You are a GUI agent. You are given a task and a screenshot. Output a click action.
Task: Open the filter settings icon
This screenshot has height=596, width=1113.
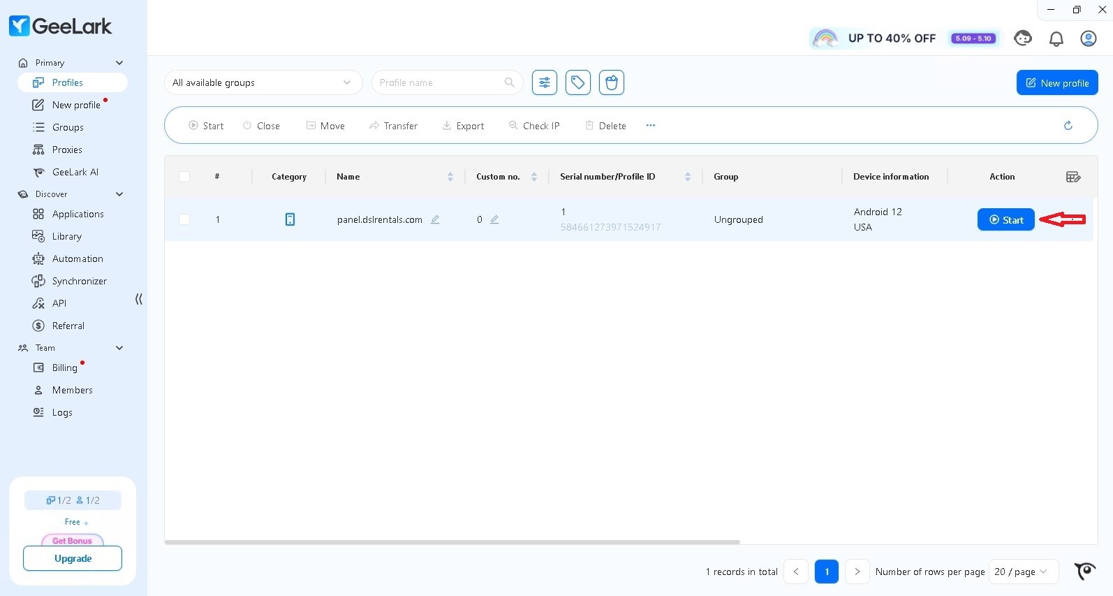pyautogui.click(x=544, y=82)
